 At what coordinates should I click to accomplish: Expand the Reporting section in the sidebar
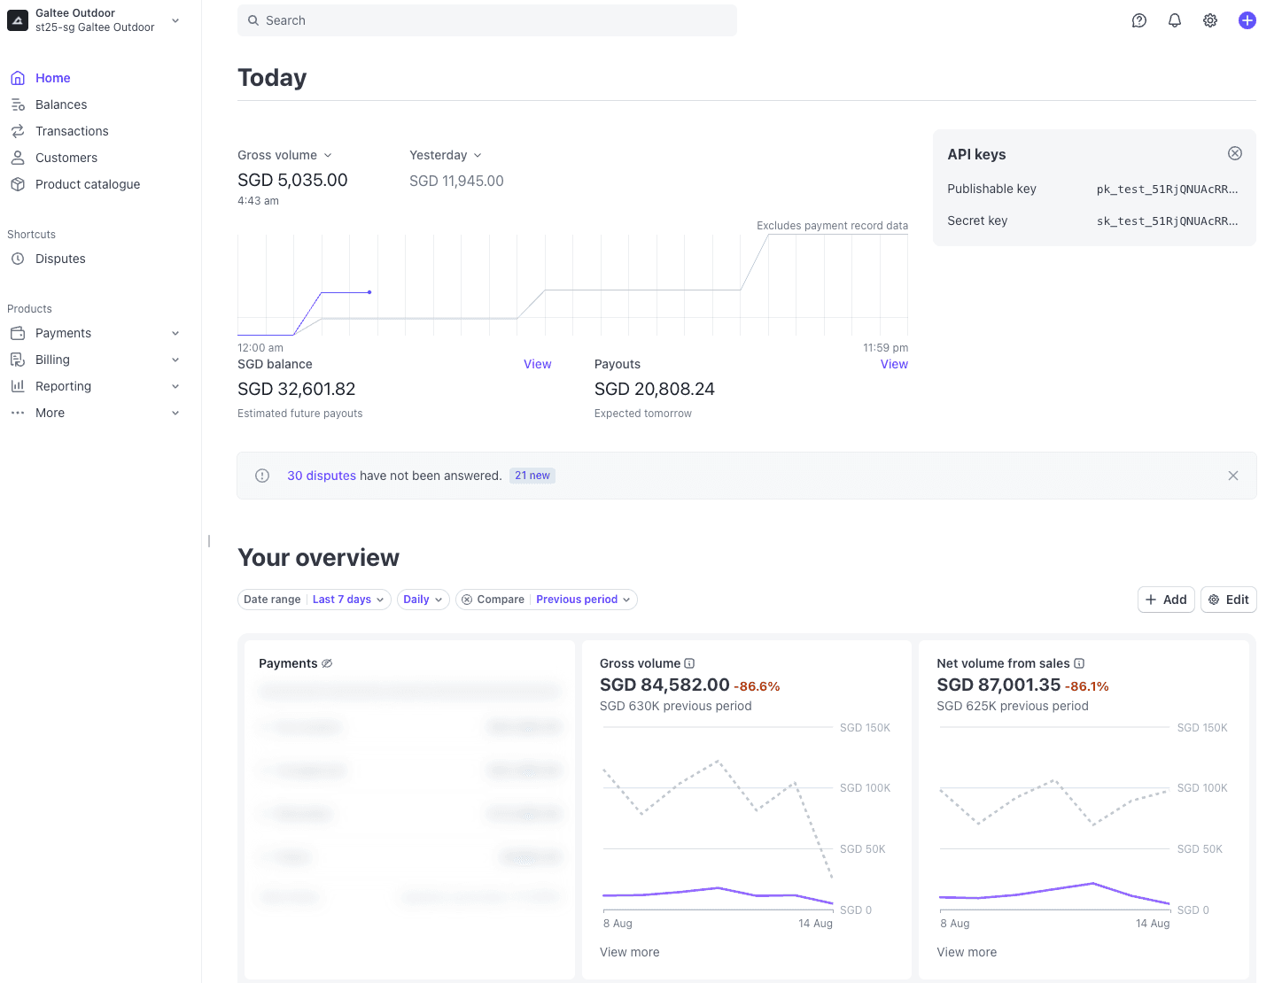62,386
